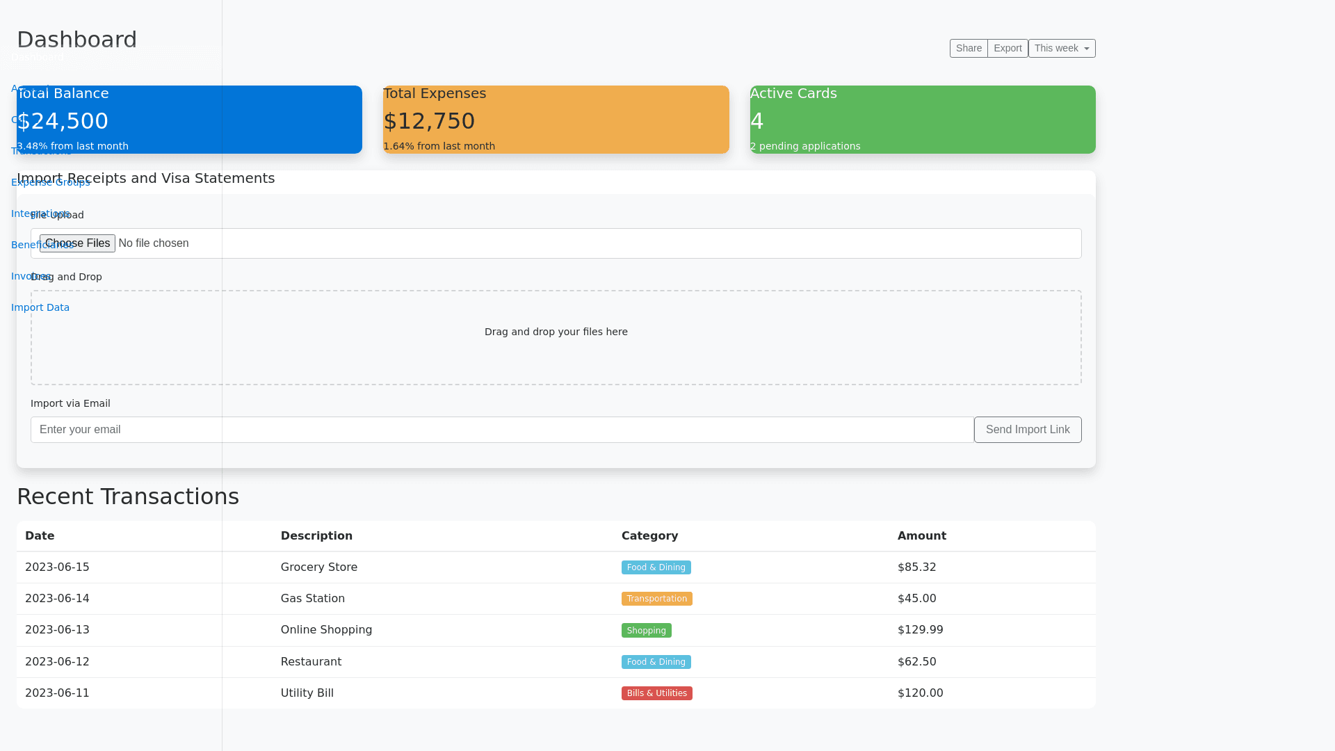Click the Total Expenses card
The height and width of the screenshot is (751, 1335).
pos(556,120)
